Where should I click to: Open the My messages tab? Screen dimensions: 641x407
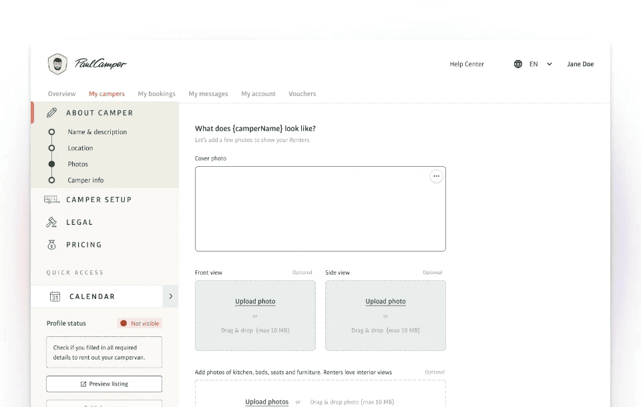tap(208, 93)
